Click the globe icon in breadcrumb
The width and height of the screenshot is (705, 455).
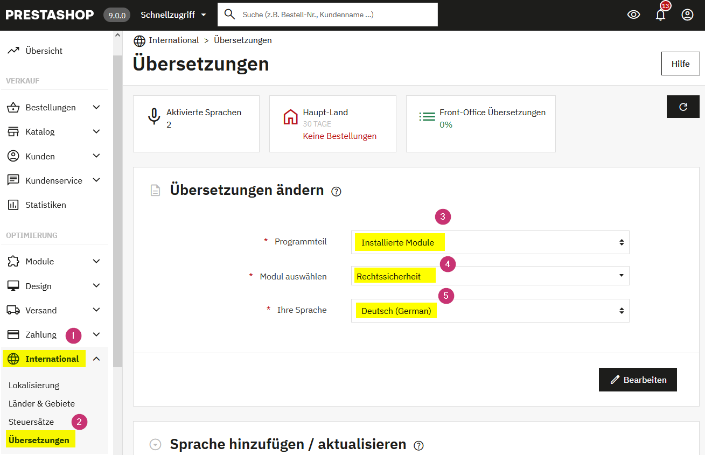tap(139, 40)
